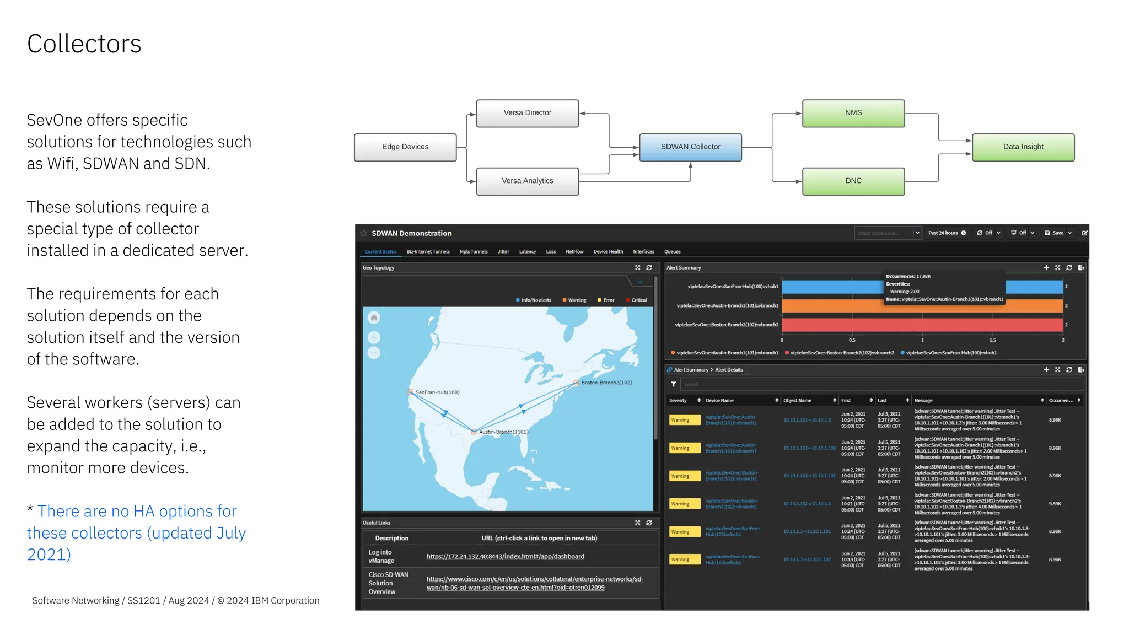Open the vManage dashboard URL link
This screenshot has width=1129, height=635.
[505, 557]
